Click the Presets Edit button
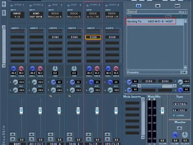The height and width of the screenshot is (145, 193). click(x=184, y=72)
